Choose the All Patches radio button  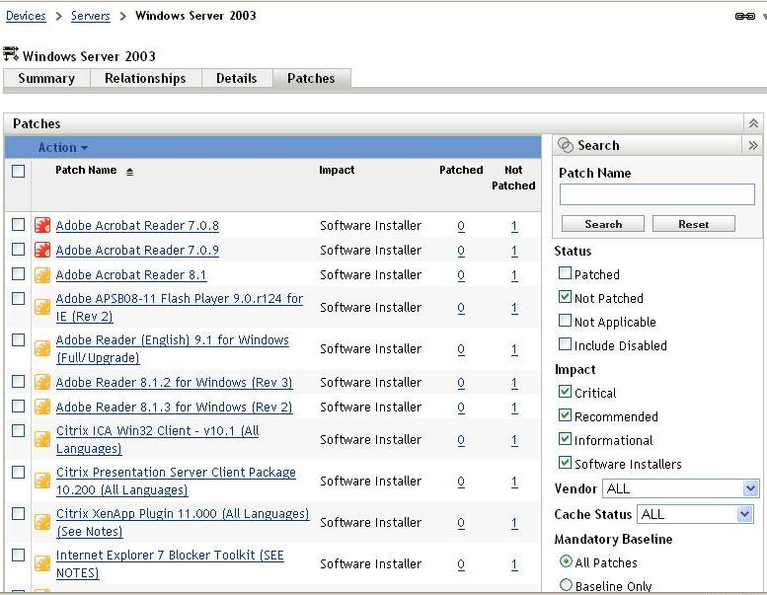pos(566,561)
